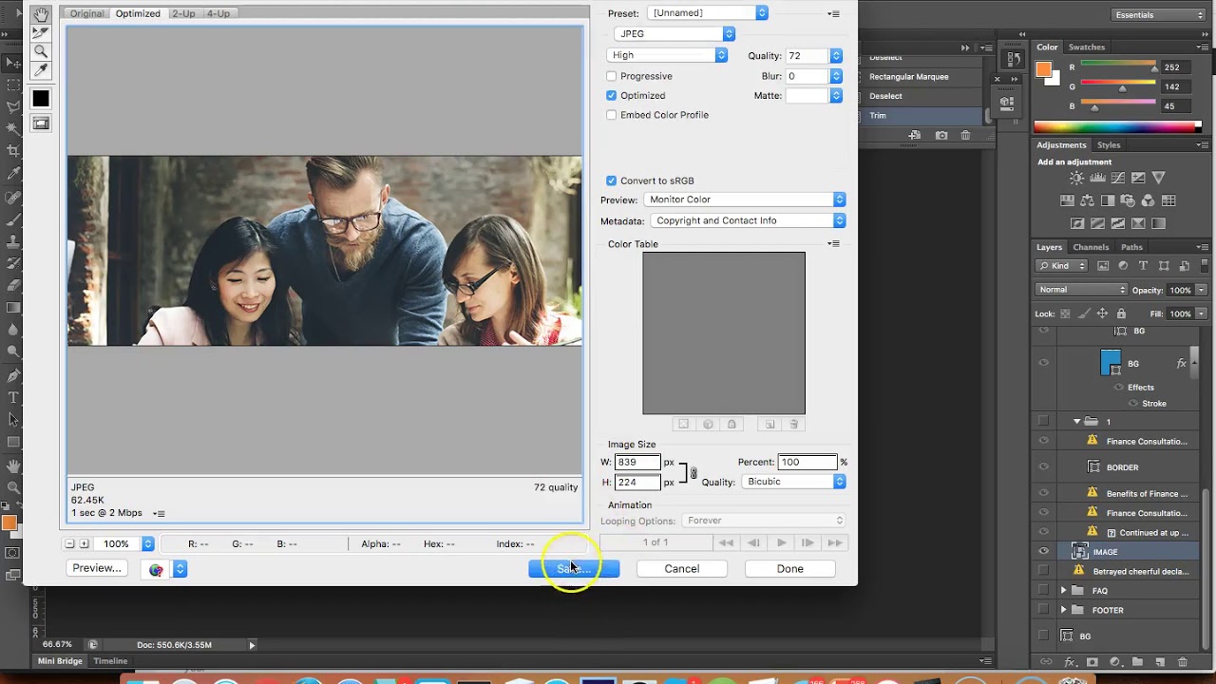
Task: Select the Slice Select tool in Save for Web
Action: (41, 32)
